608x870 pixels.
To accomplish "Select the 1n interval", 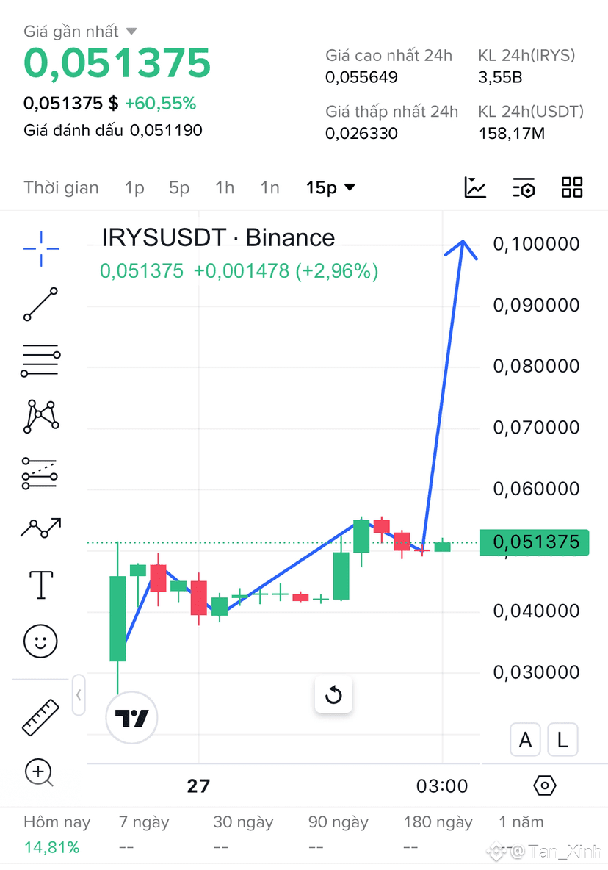I will click(270, 187).
